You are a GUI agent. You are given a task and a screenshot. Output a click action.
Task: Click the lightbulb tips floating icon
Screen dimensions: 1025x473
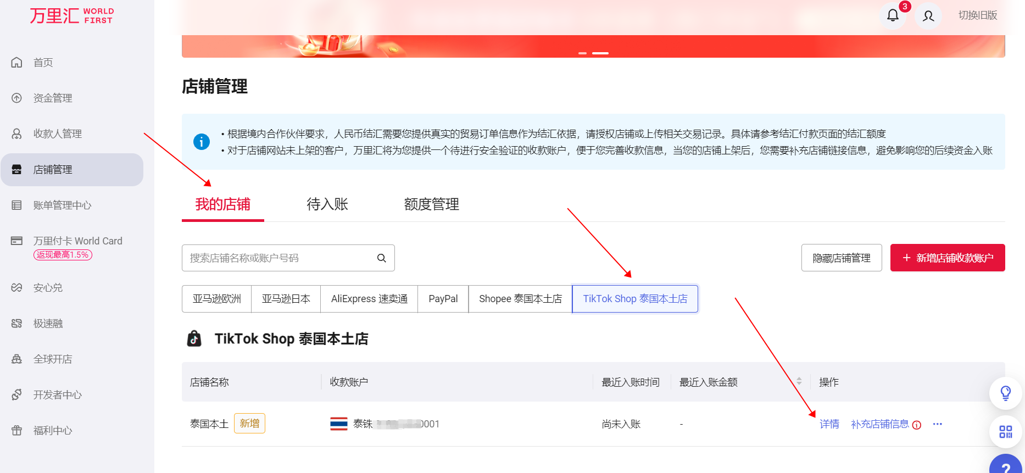point(1006,393)
